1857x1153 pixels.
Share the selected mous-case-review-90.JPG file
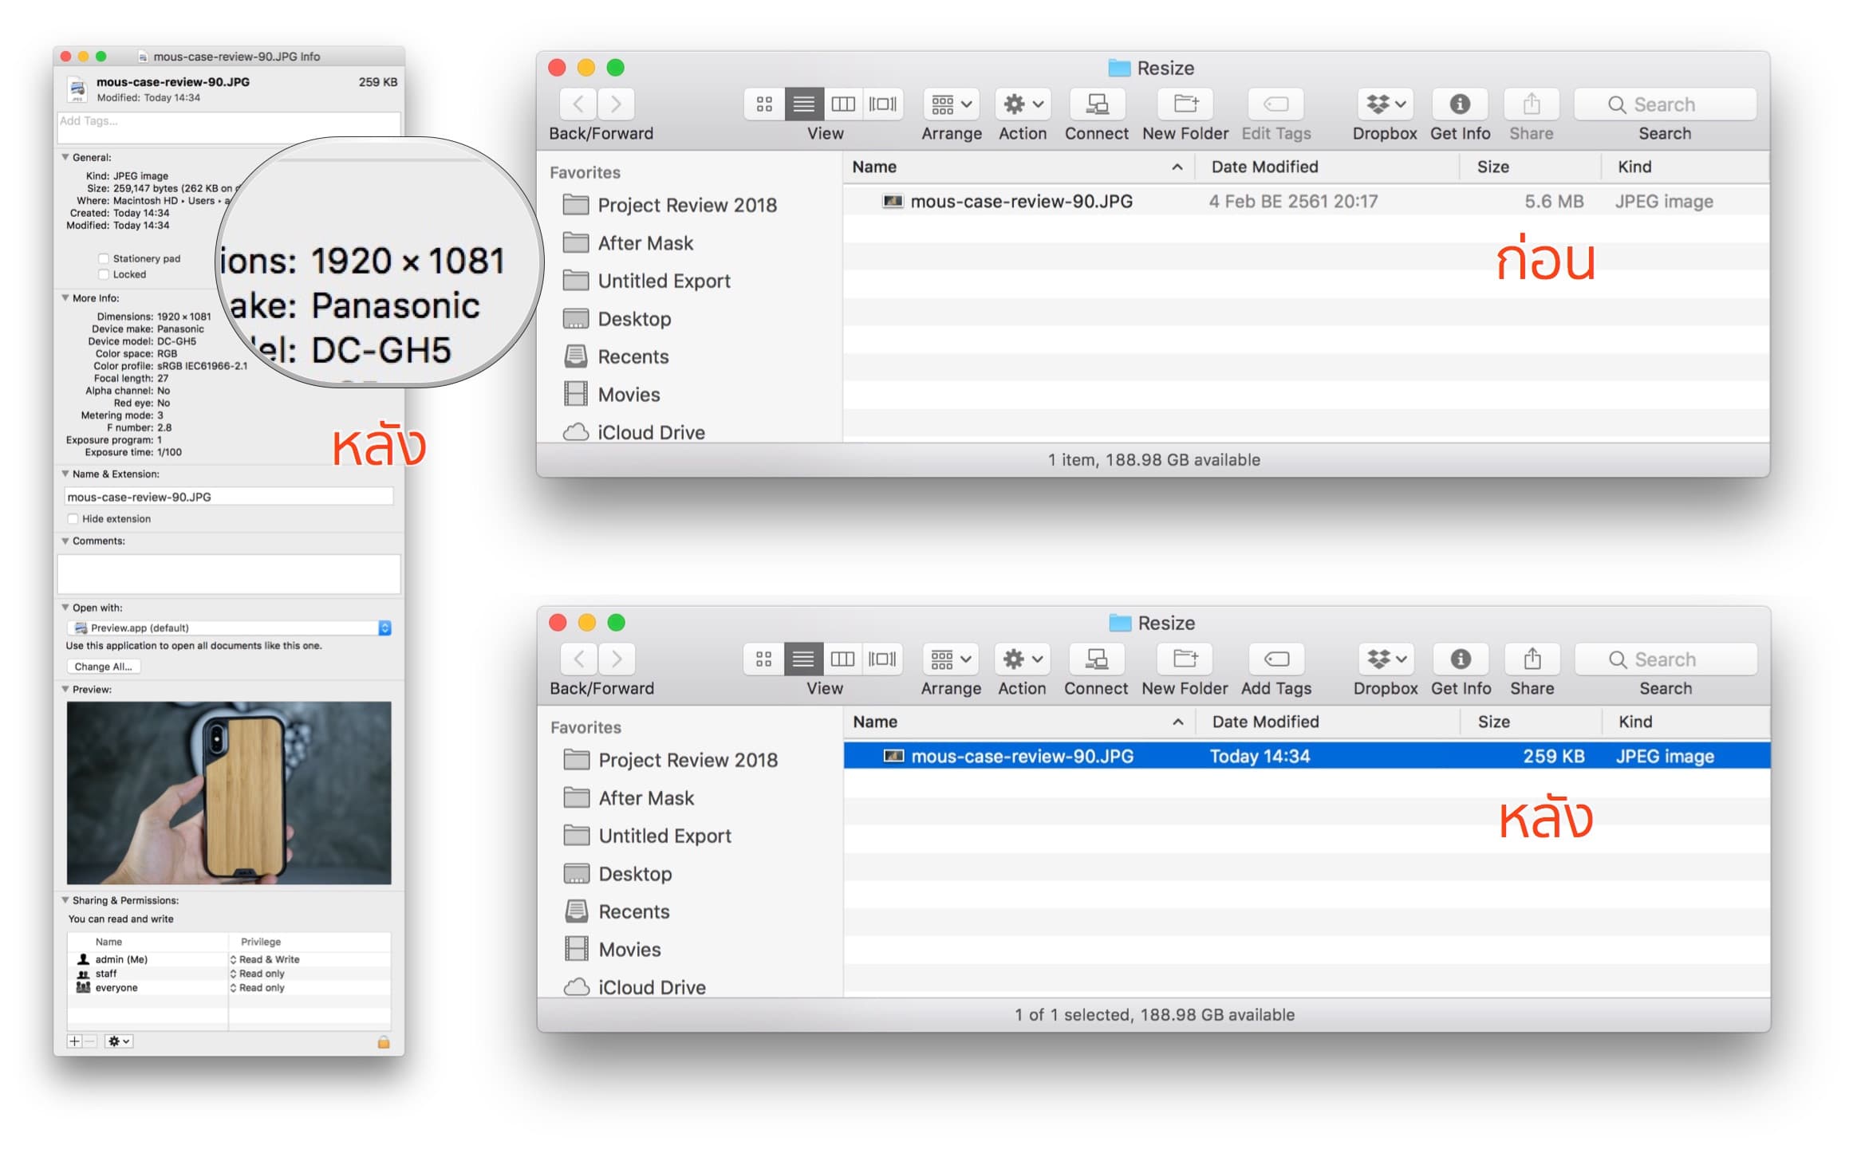tap(1531, 659)
